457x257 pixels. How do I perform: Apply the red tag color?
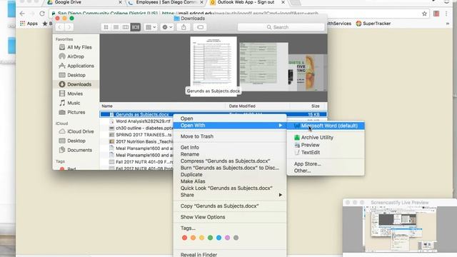184,238
